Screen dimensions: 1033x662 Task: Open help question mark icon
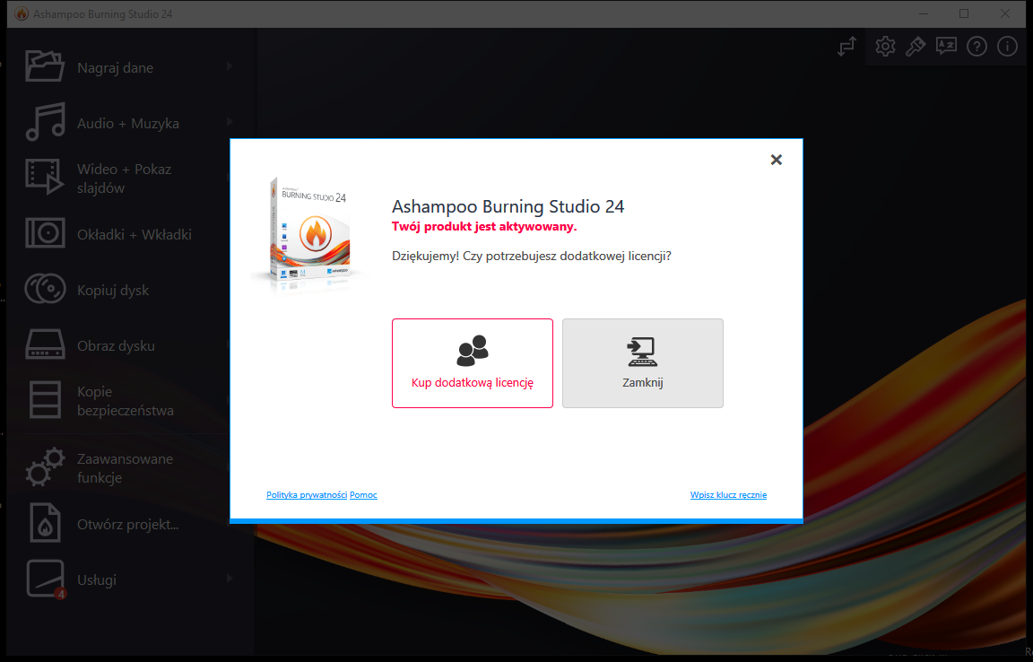coord(977,46)
